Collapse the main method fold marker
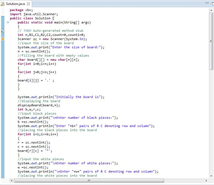This screenshot has width=214, height=185. tap(8, 22)
